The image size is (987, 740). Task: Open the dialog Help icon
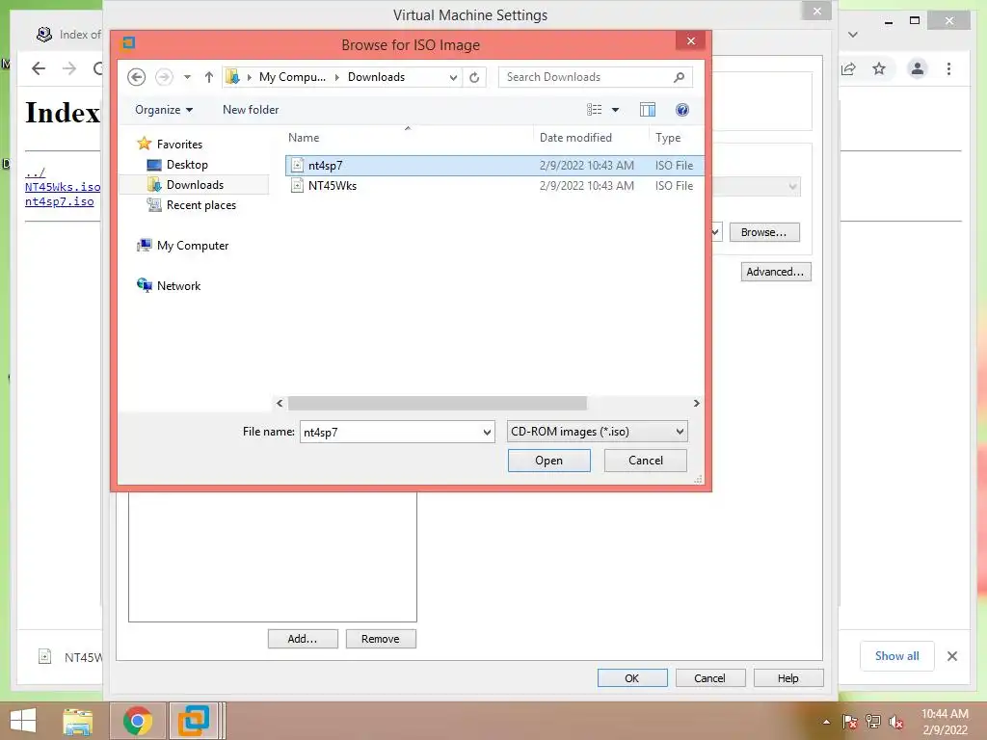[681, 110]
